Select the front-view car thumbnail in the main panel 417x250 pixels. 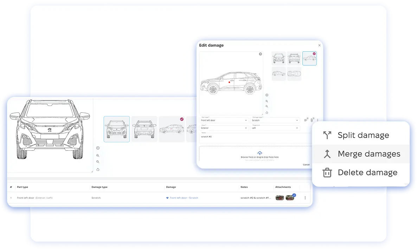coord(117,129)
